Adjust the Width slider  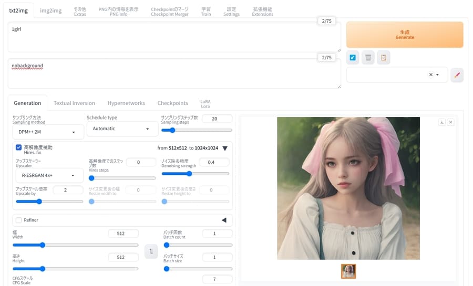pos(75,245)
